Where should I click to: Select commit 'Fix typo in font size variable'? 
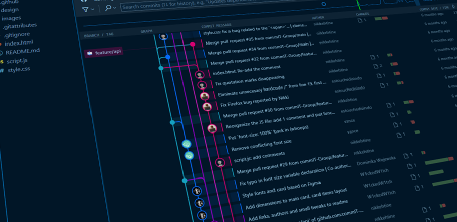[x=296, y=175]
